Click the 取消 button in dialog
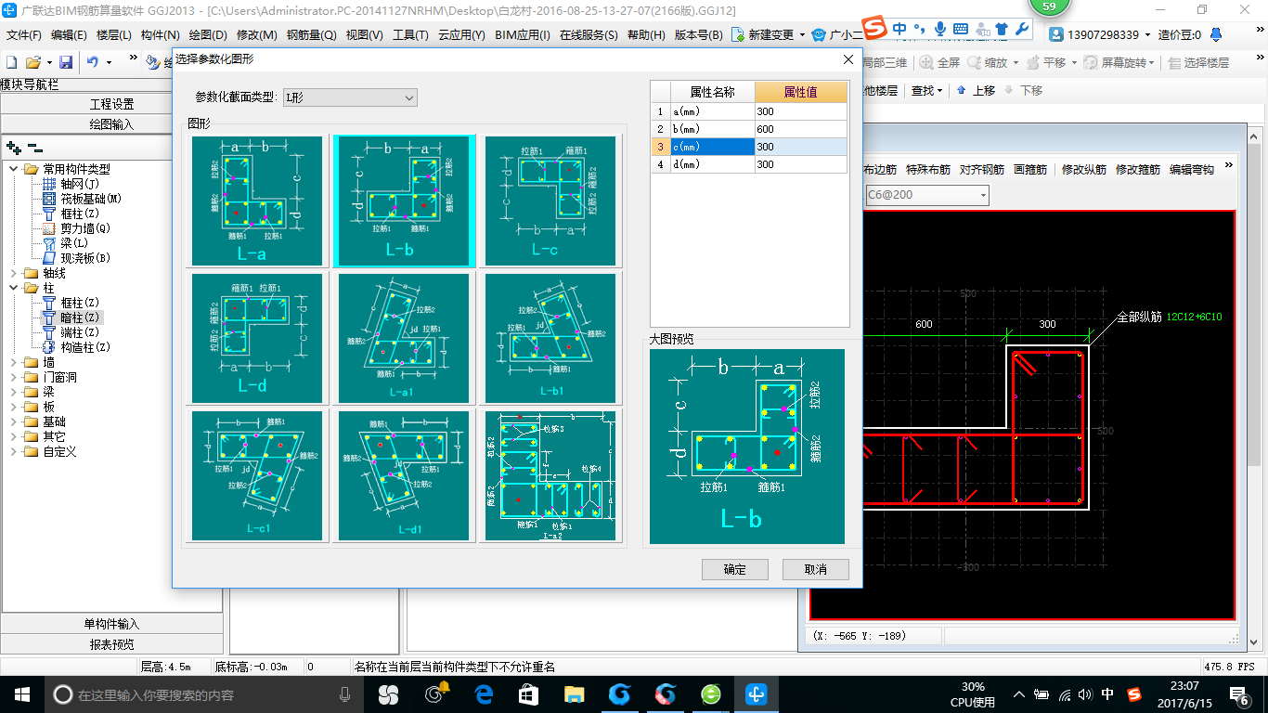Screen dimensions: 1268x713 815,569
